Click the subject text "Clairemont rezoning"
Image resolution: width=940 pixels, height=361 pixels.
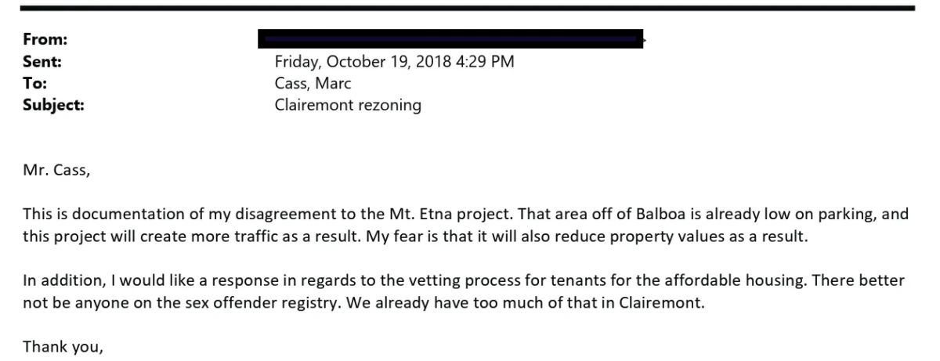pos(347,105)
